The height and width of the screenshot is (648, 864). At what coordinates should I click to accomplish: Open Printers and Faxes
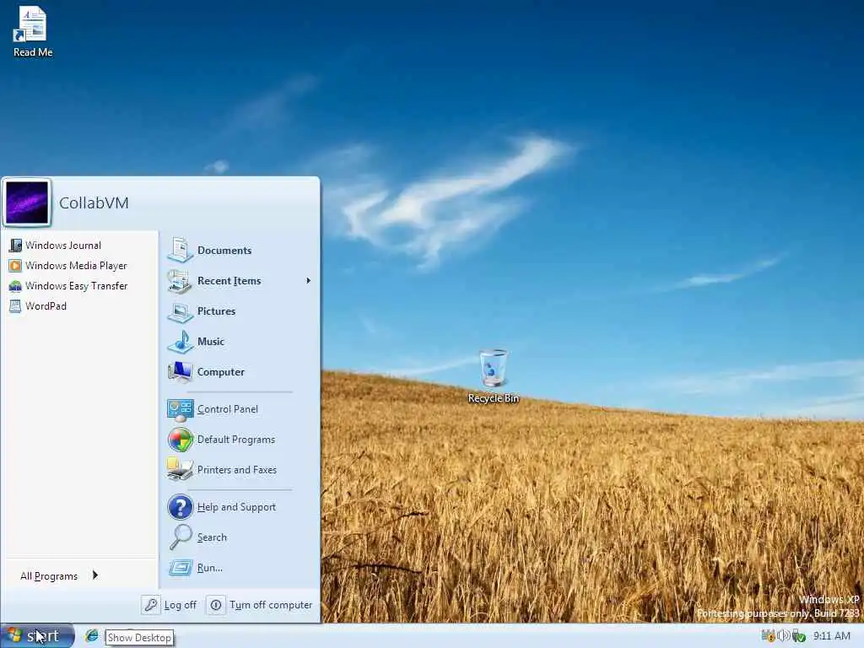pyautogui.click(x=239, y=469)
